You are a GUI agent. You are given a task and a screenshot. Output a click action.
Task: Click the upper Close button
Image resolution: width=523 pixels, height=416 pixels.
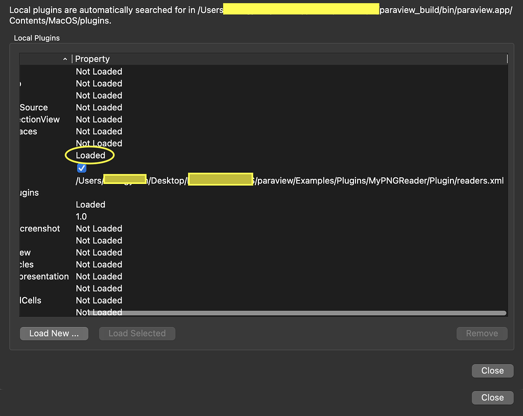click(492, 371)
